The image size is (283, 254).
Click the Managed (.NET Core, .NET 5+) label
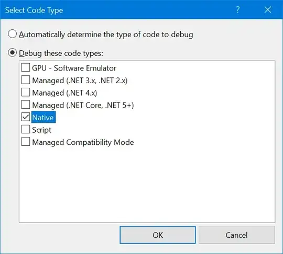(83, 105)
